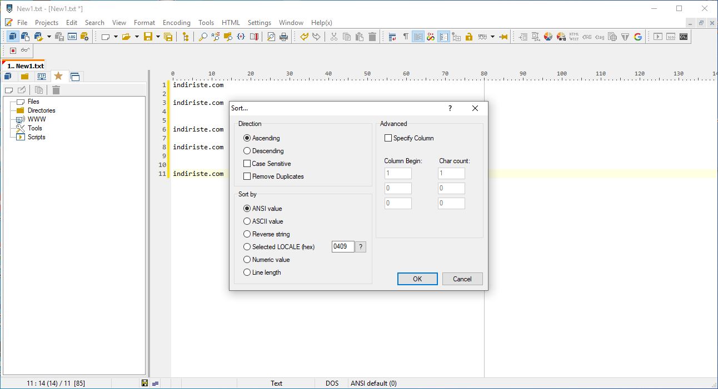Click the padlock read-only icon
718x389 pixels.
(469, 37)
